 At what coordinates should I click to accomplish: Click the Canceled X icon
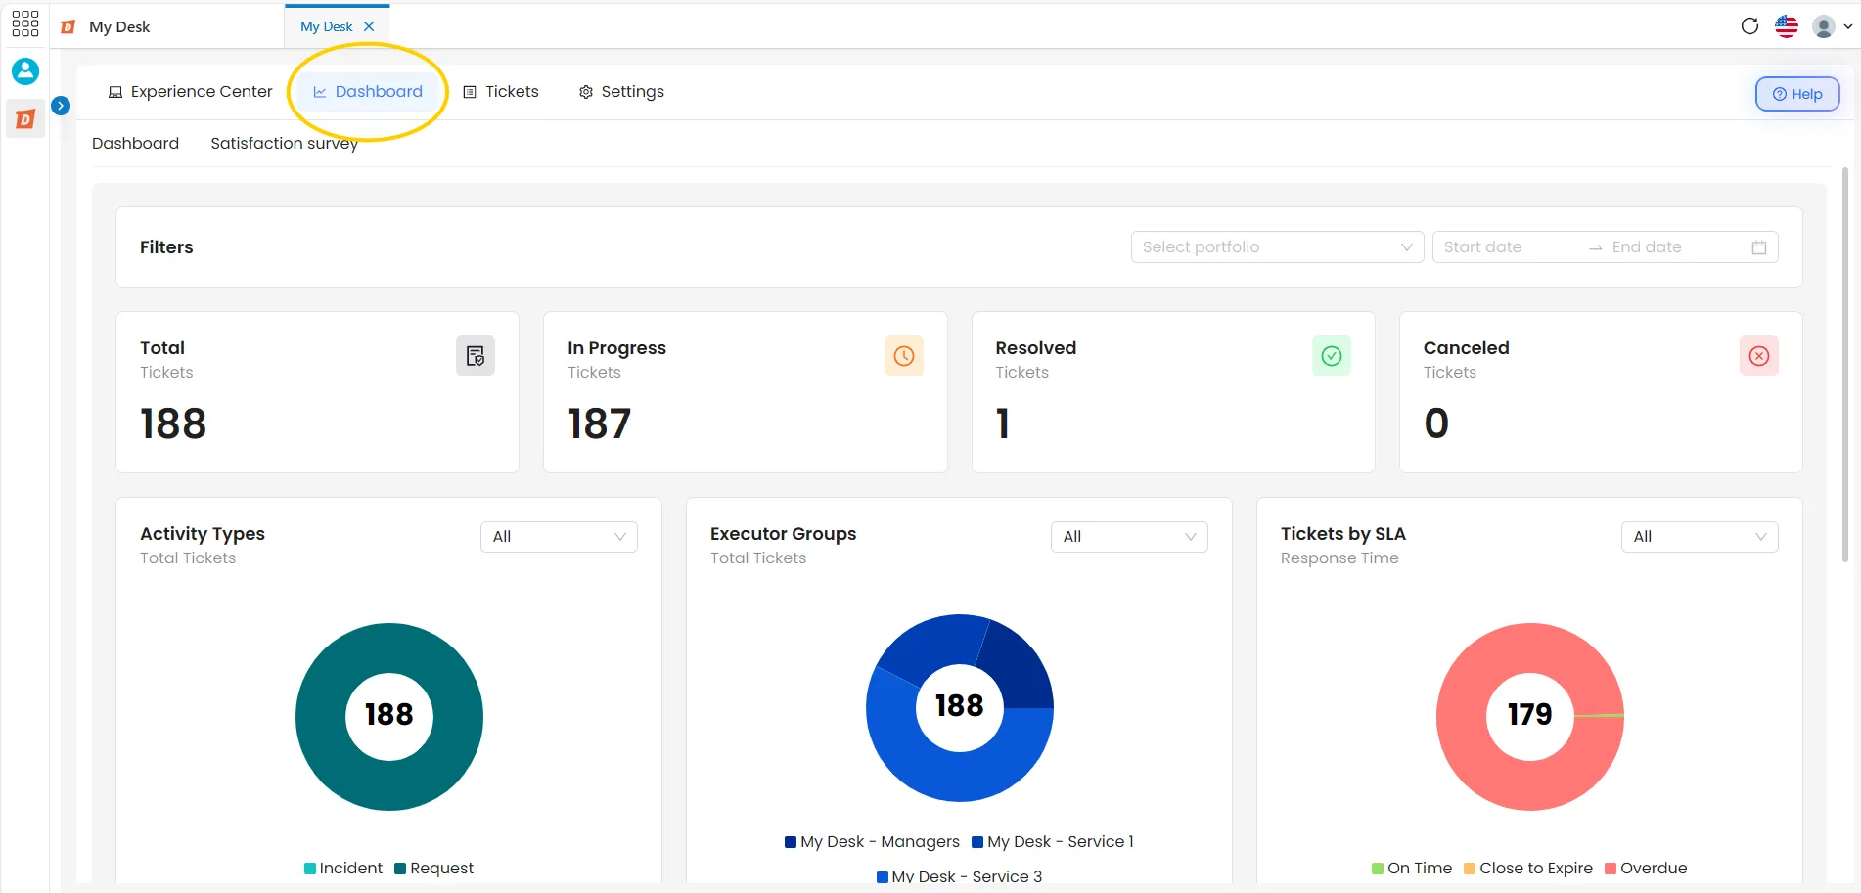1759,356
